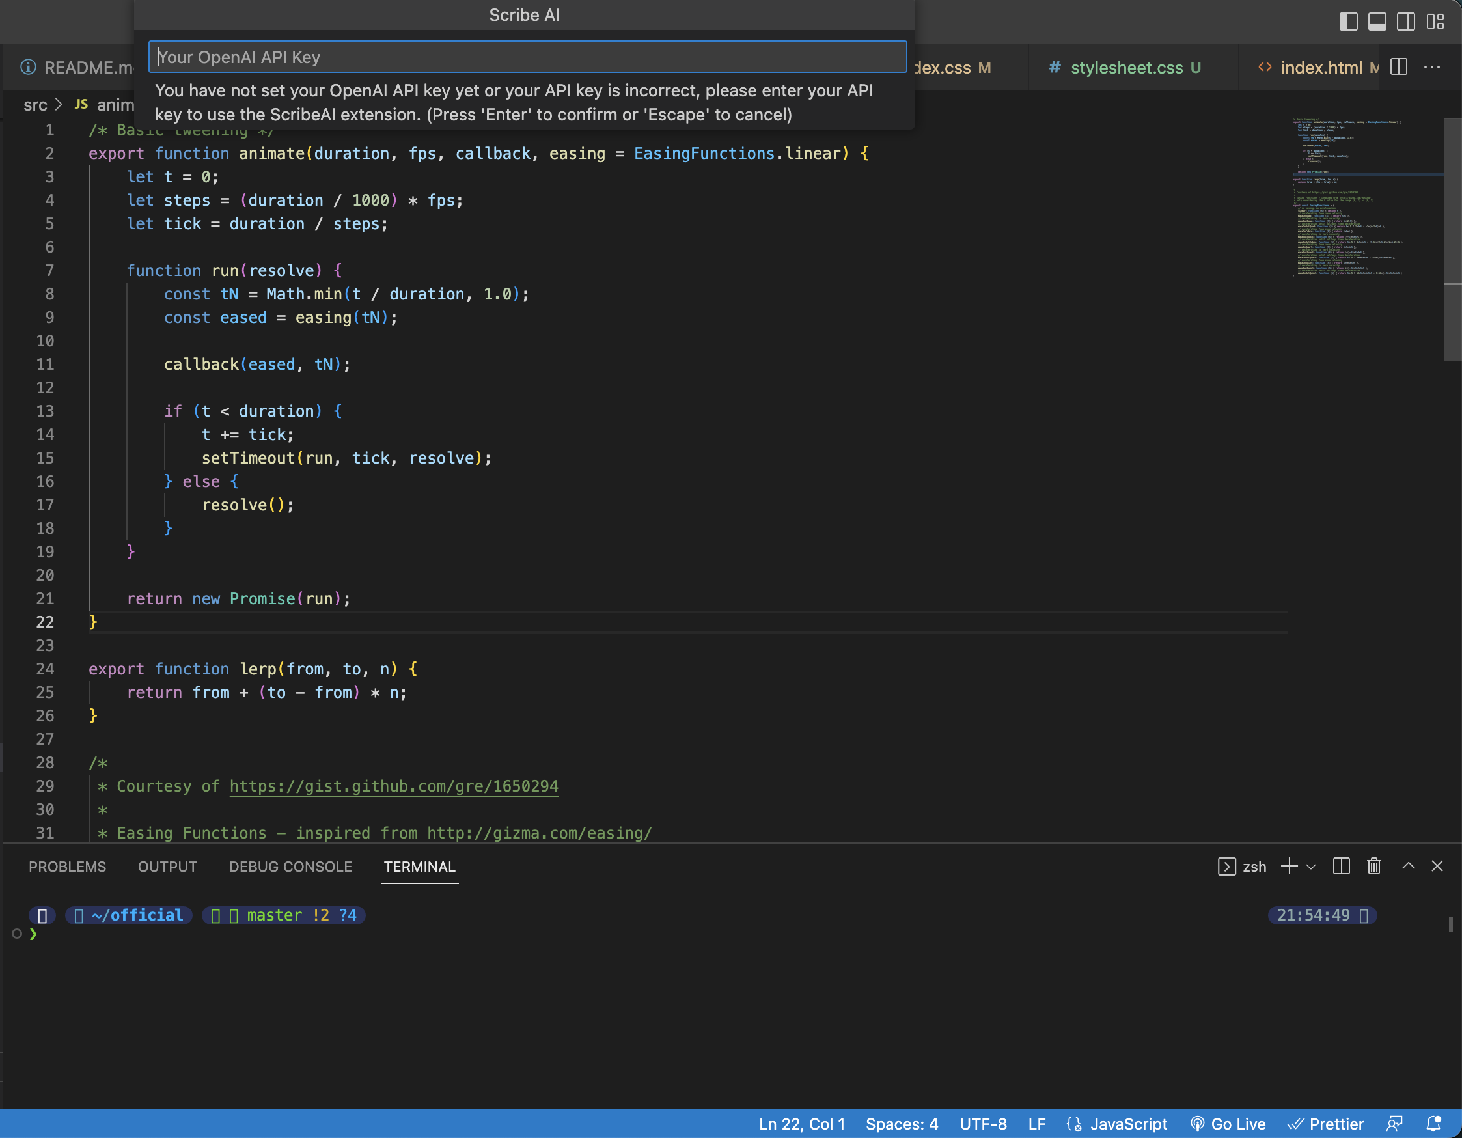Open terminal launch profile dropdown arrow
1462x1138 pixels.
[1312, 867]
